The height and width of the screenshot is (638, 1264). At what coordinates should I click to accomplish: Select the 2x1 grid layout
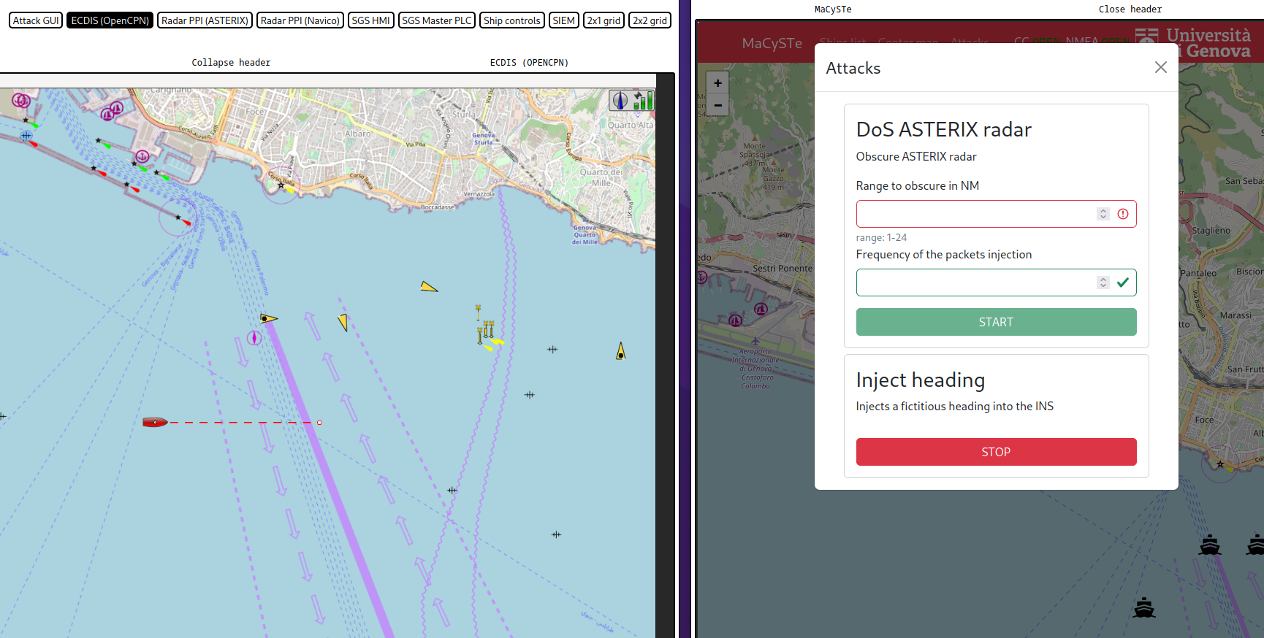(x=604, y=20)
